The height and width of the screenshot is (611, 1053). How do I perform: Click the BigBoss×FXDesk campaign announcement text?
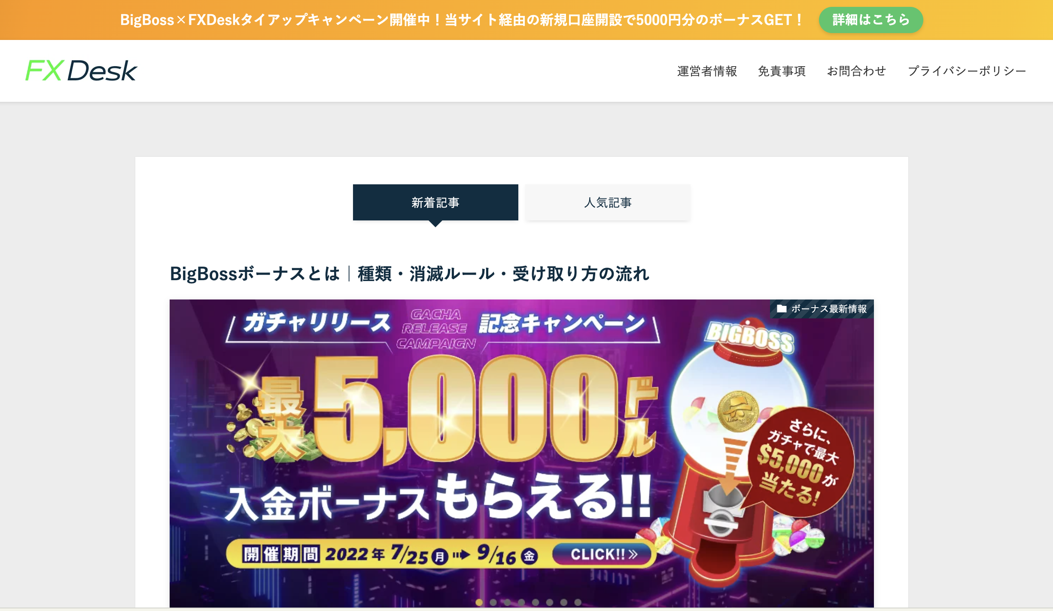461,20
